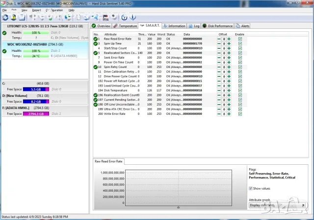Switch to the Disk Performance tab
Screen dimensions: 314x220
coord(218,26)
